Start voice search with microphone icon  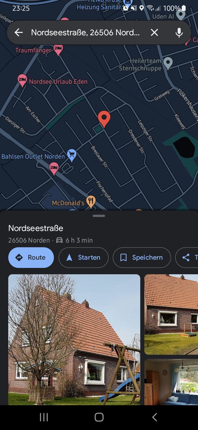tap(179, 33)
